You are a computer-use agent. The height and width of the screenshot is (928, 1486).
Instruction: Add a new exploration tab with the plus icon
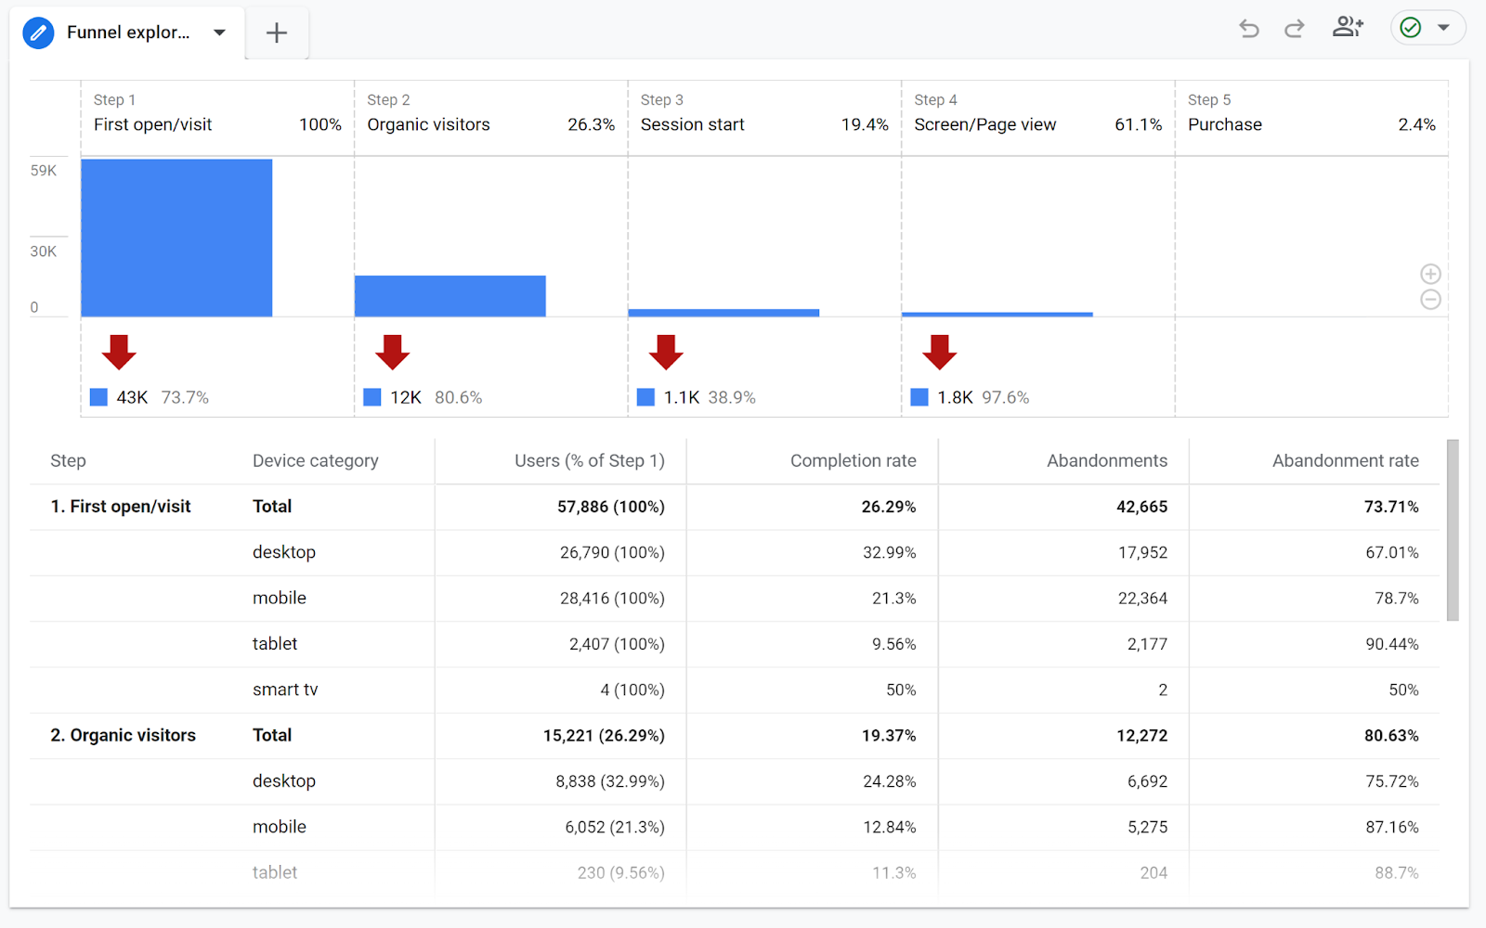[276, 32]
